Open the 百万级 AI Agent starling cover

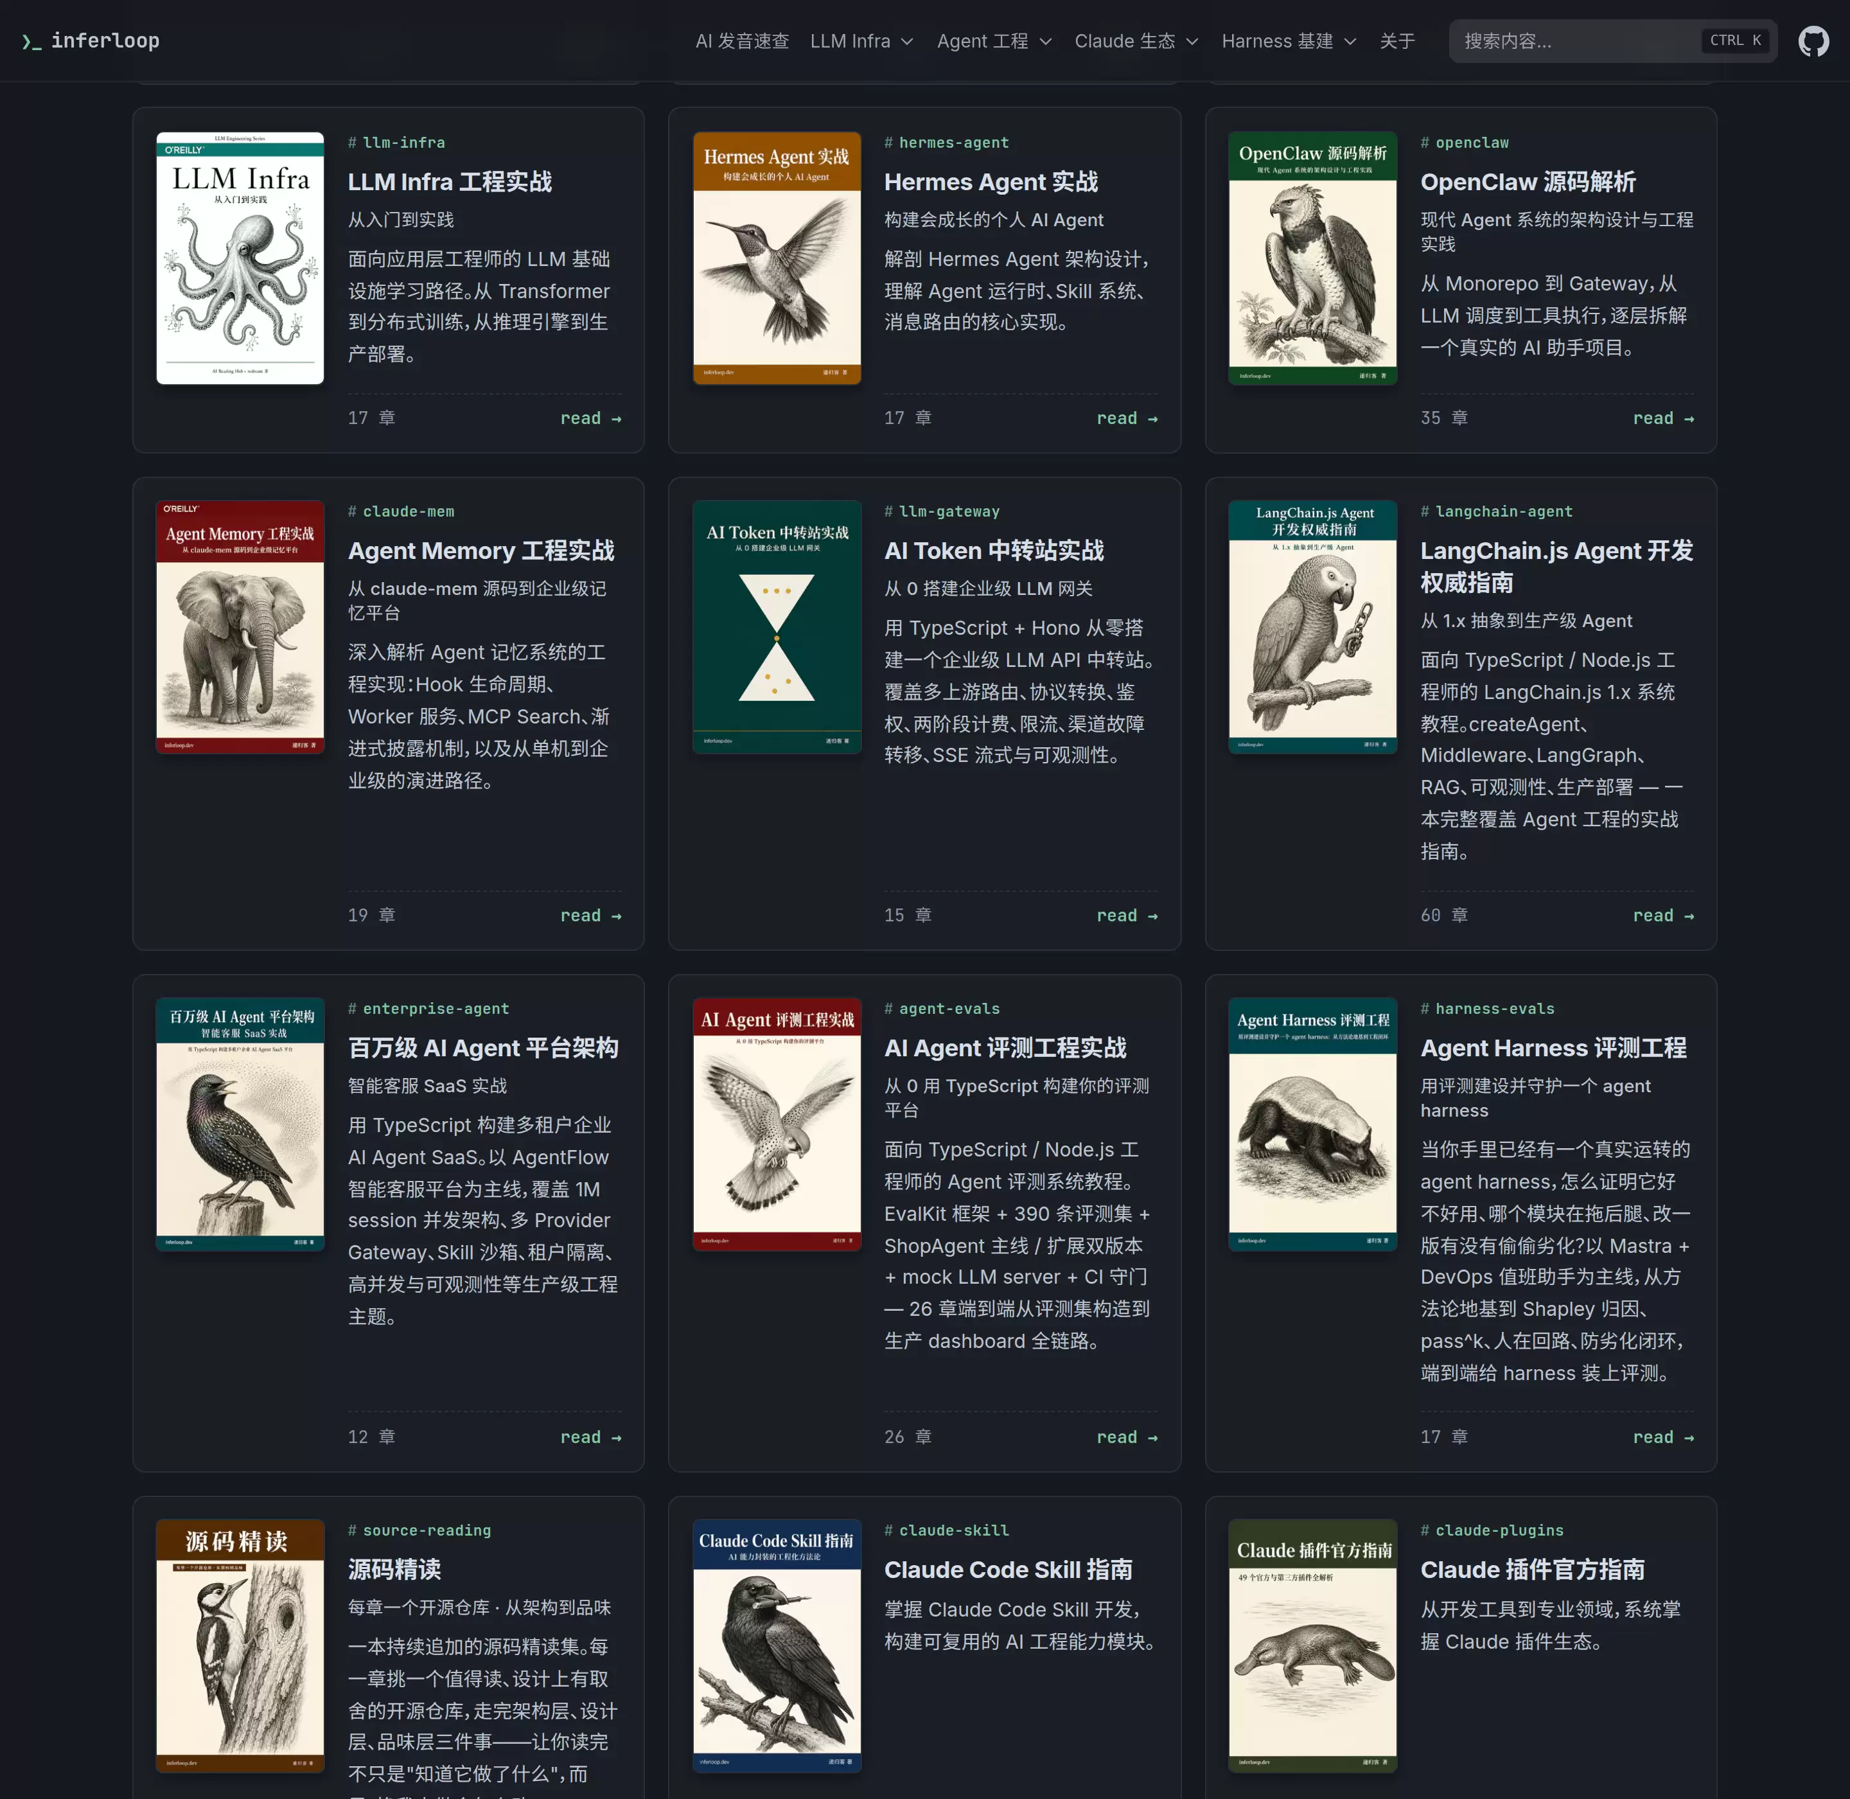coord(240,1124)
